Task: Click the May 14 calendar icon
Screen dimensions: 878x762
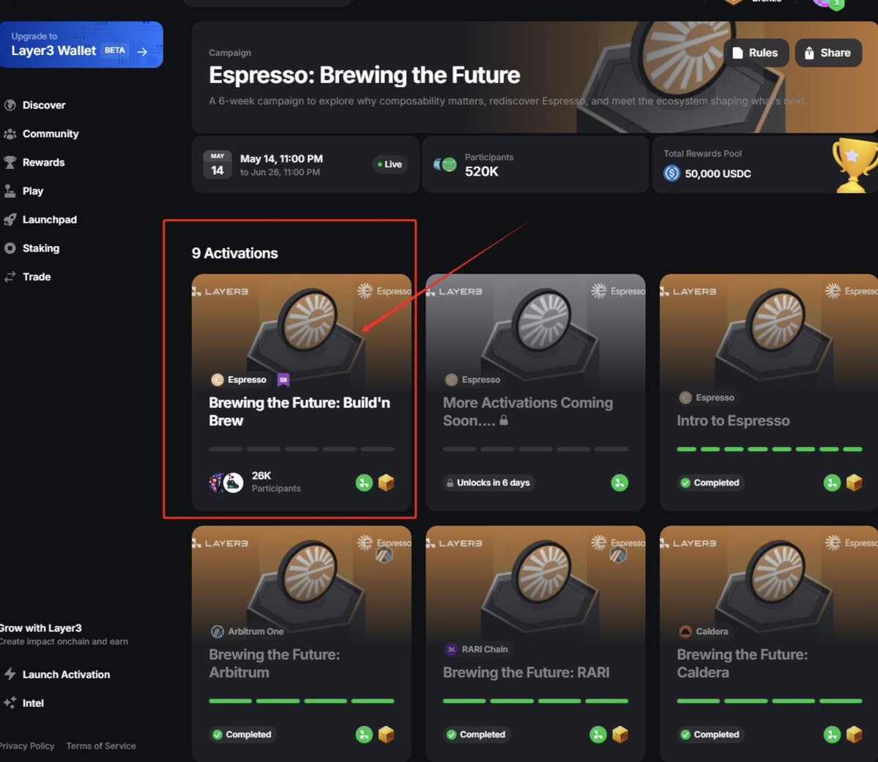Action: [217, 165]
